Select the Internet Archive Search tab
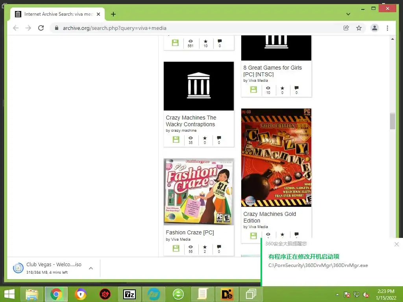This screenshot has width=403, height=302. 57,14
